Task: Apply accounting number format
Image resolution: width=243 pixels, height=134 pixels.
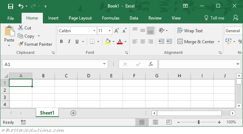Action: pos(228,41)
